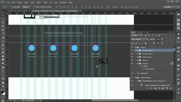Viewport: 181px width, 102px height.
Task: Open the Window menu
Action: (x=63, y=3)
